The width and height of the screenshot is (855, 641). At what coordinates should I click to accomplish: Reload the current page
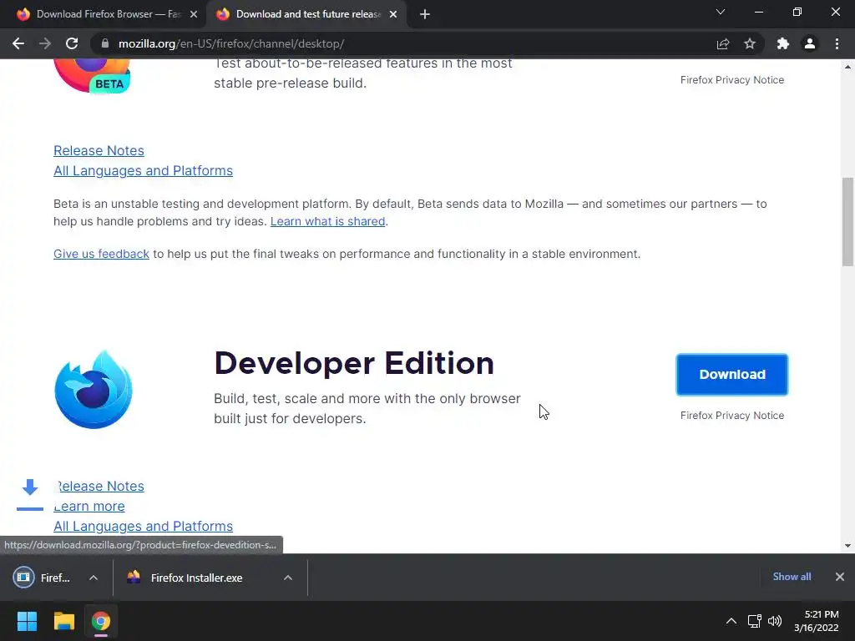(72, 43)
